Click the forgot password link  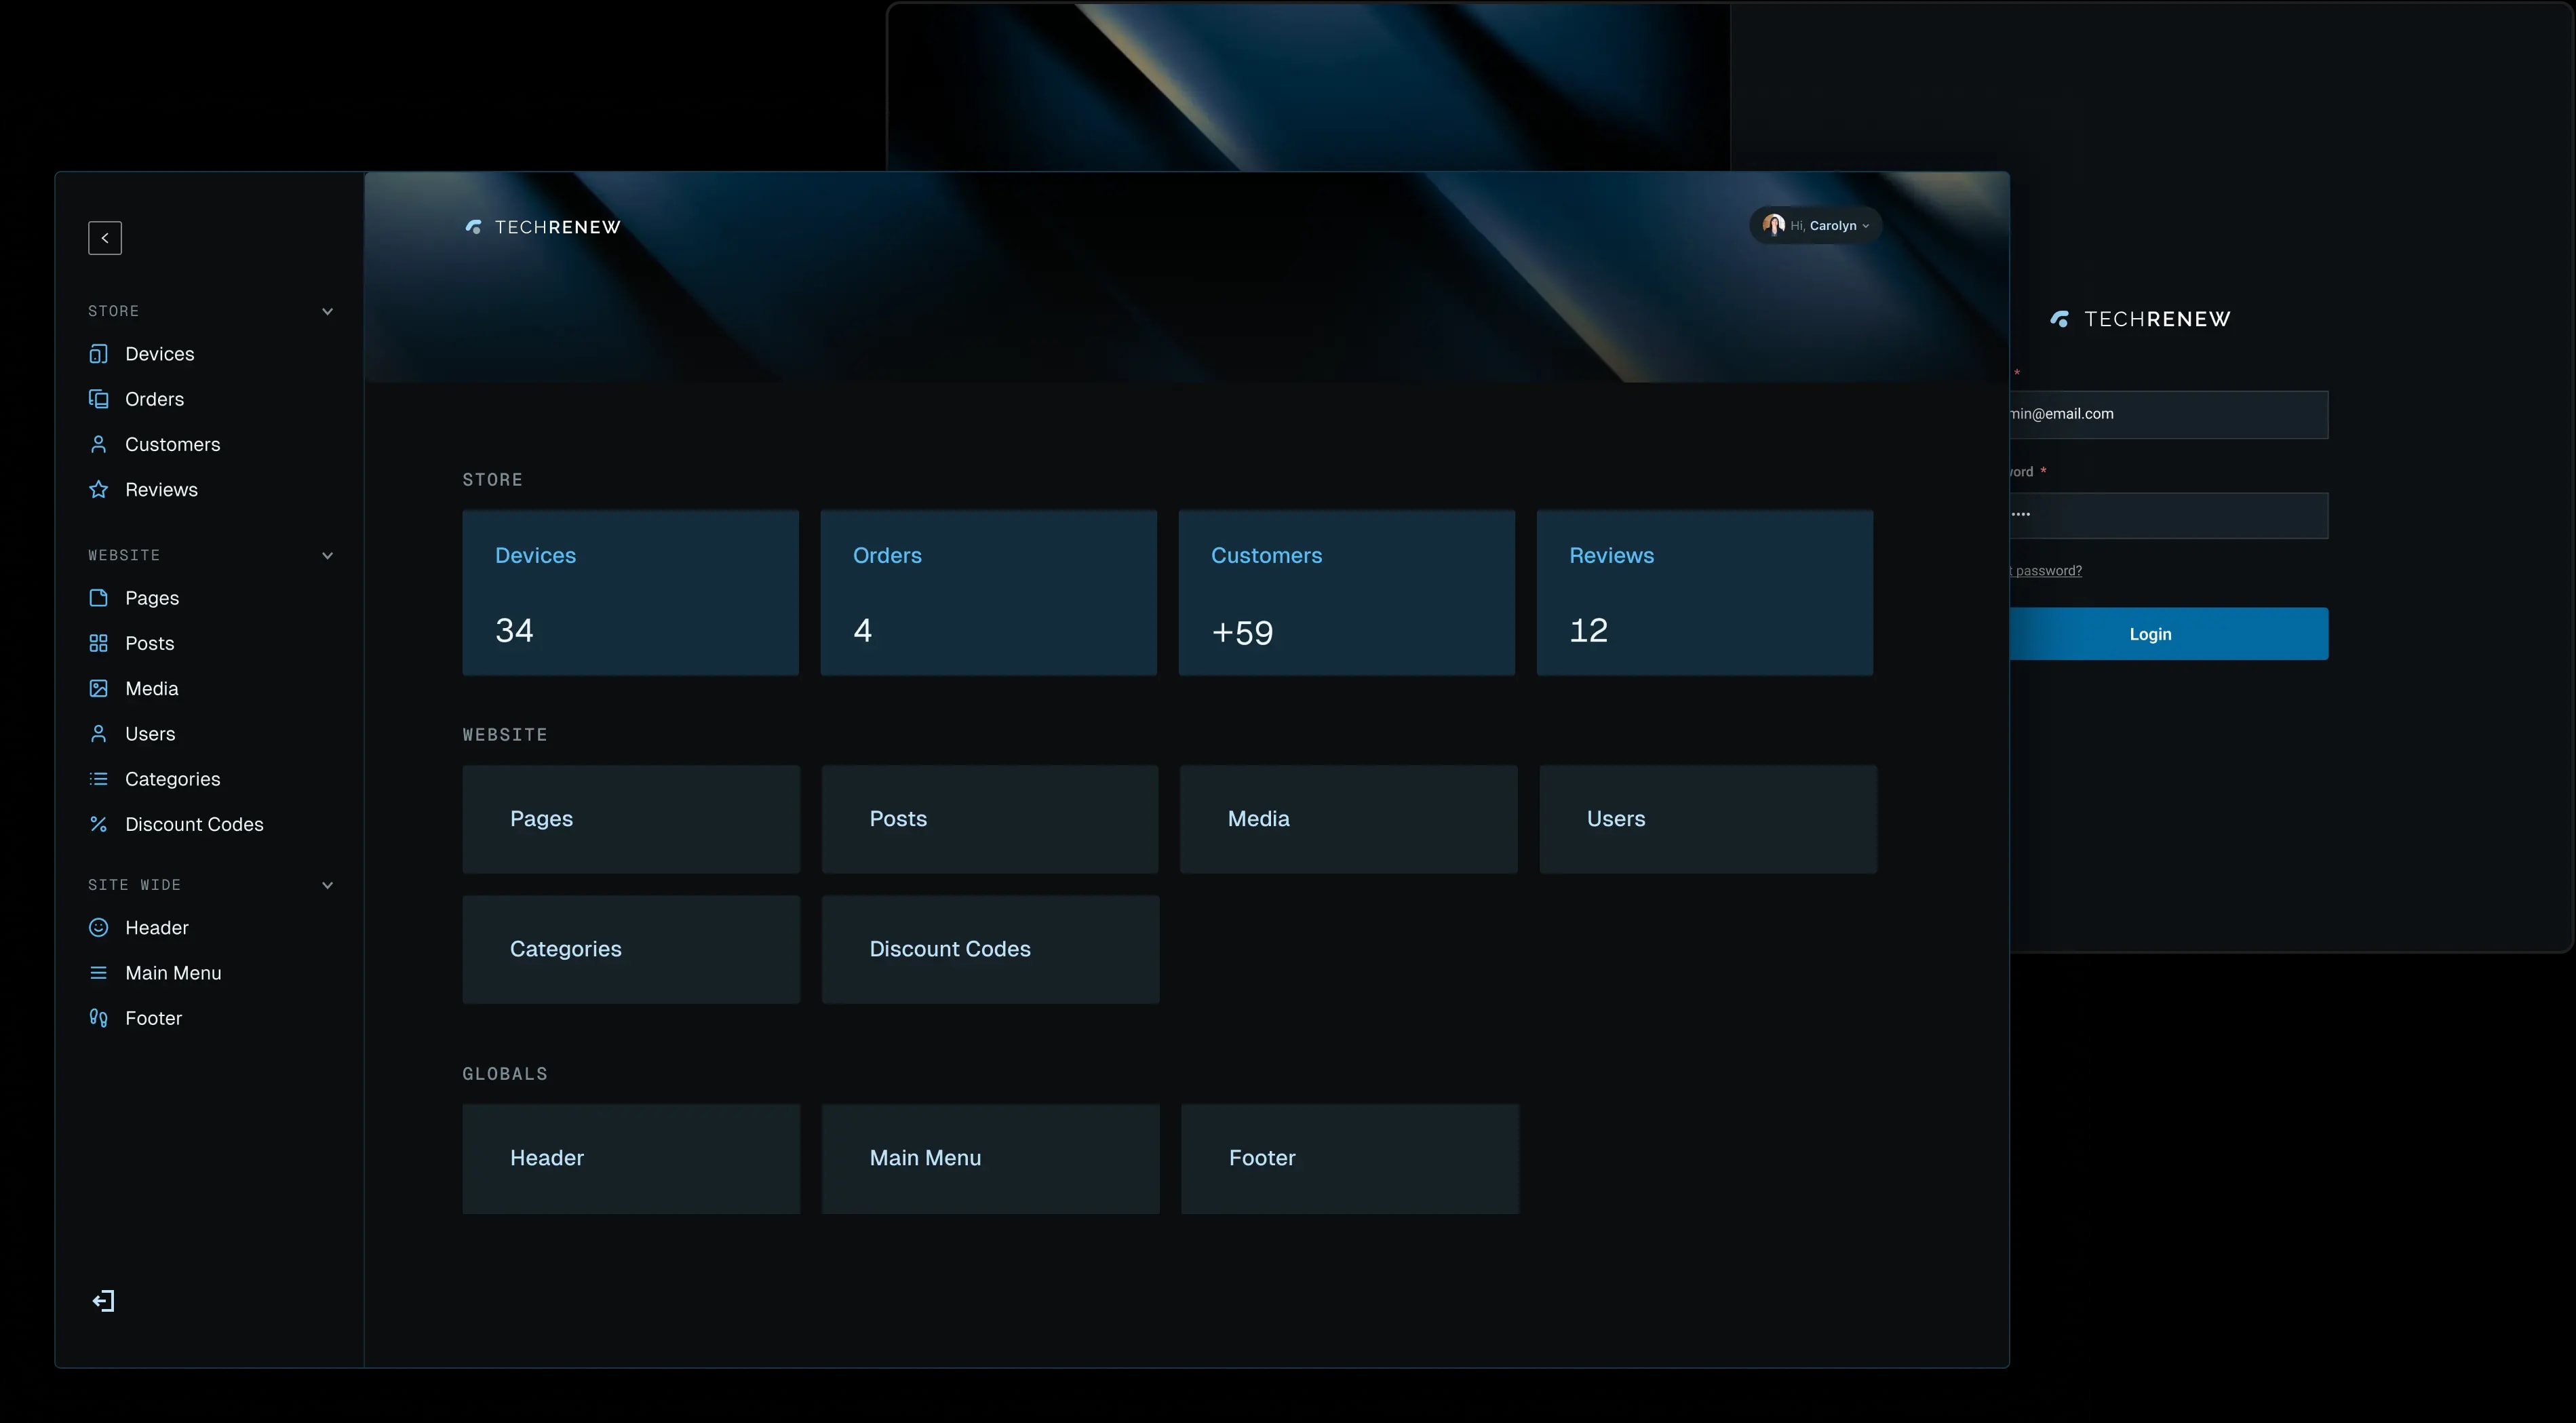pyautogui.click(x=2045, y=570)
